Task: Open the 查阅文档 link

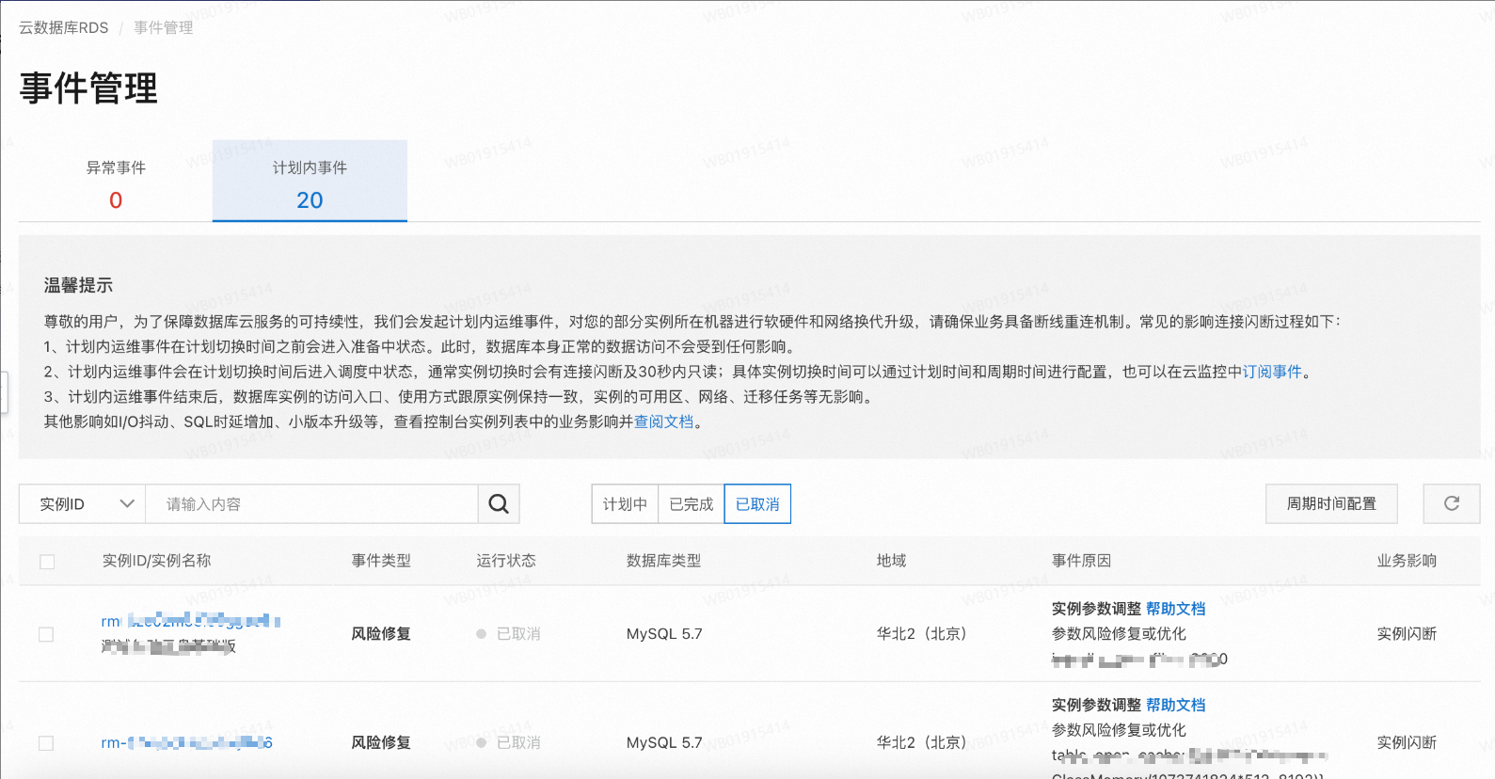Action: pos(664,421)
